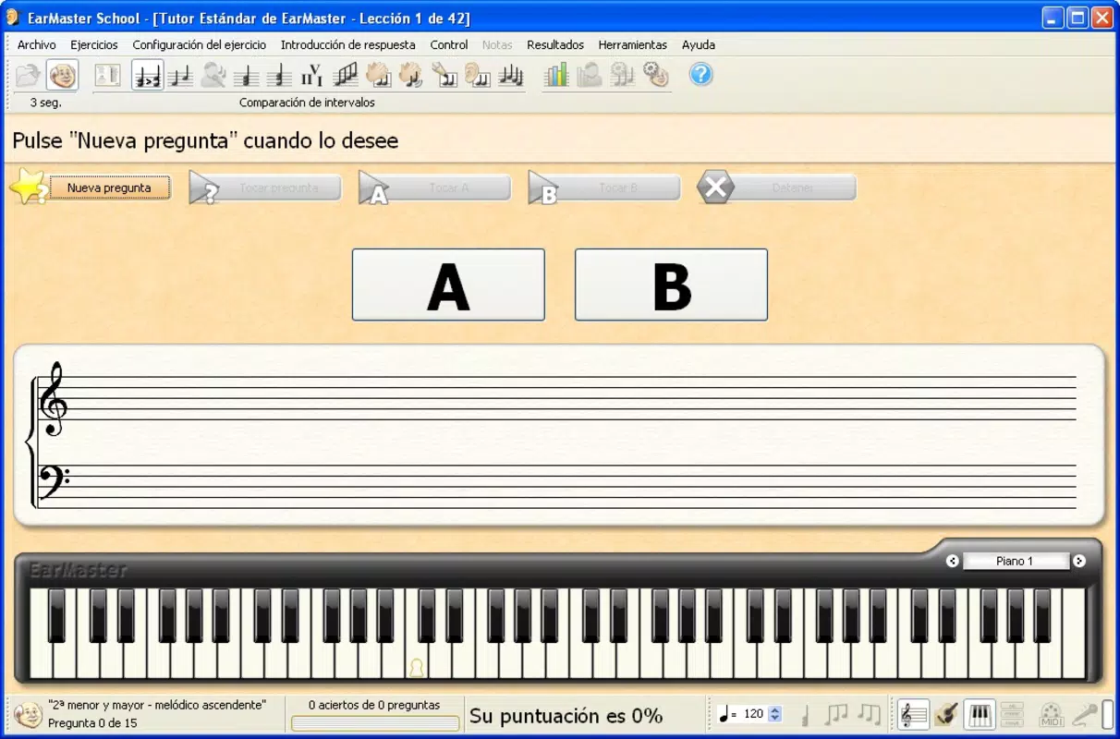Select the melody dictation exercise icon

[x=510, y=75]
